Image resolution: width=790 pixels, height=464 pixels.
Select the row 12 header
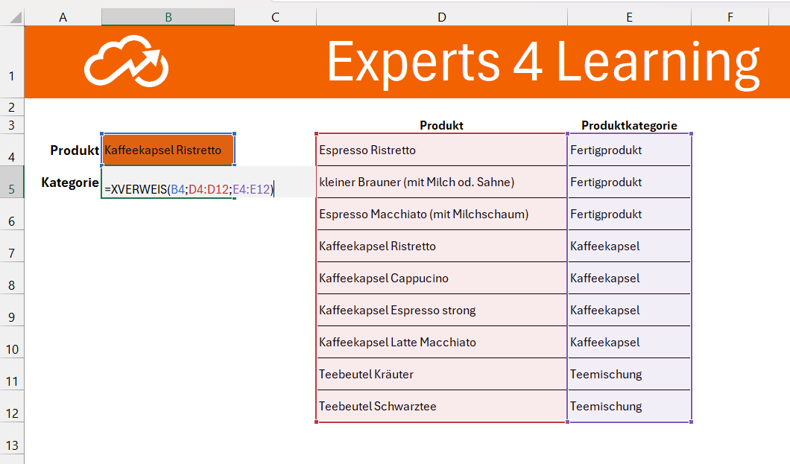pos(12,413)
